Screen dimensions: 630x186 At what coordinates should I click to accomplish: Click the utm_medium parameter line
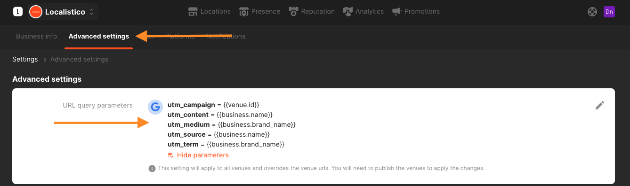[x=232, y=124]
